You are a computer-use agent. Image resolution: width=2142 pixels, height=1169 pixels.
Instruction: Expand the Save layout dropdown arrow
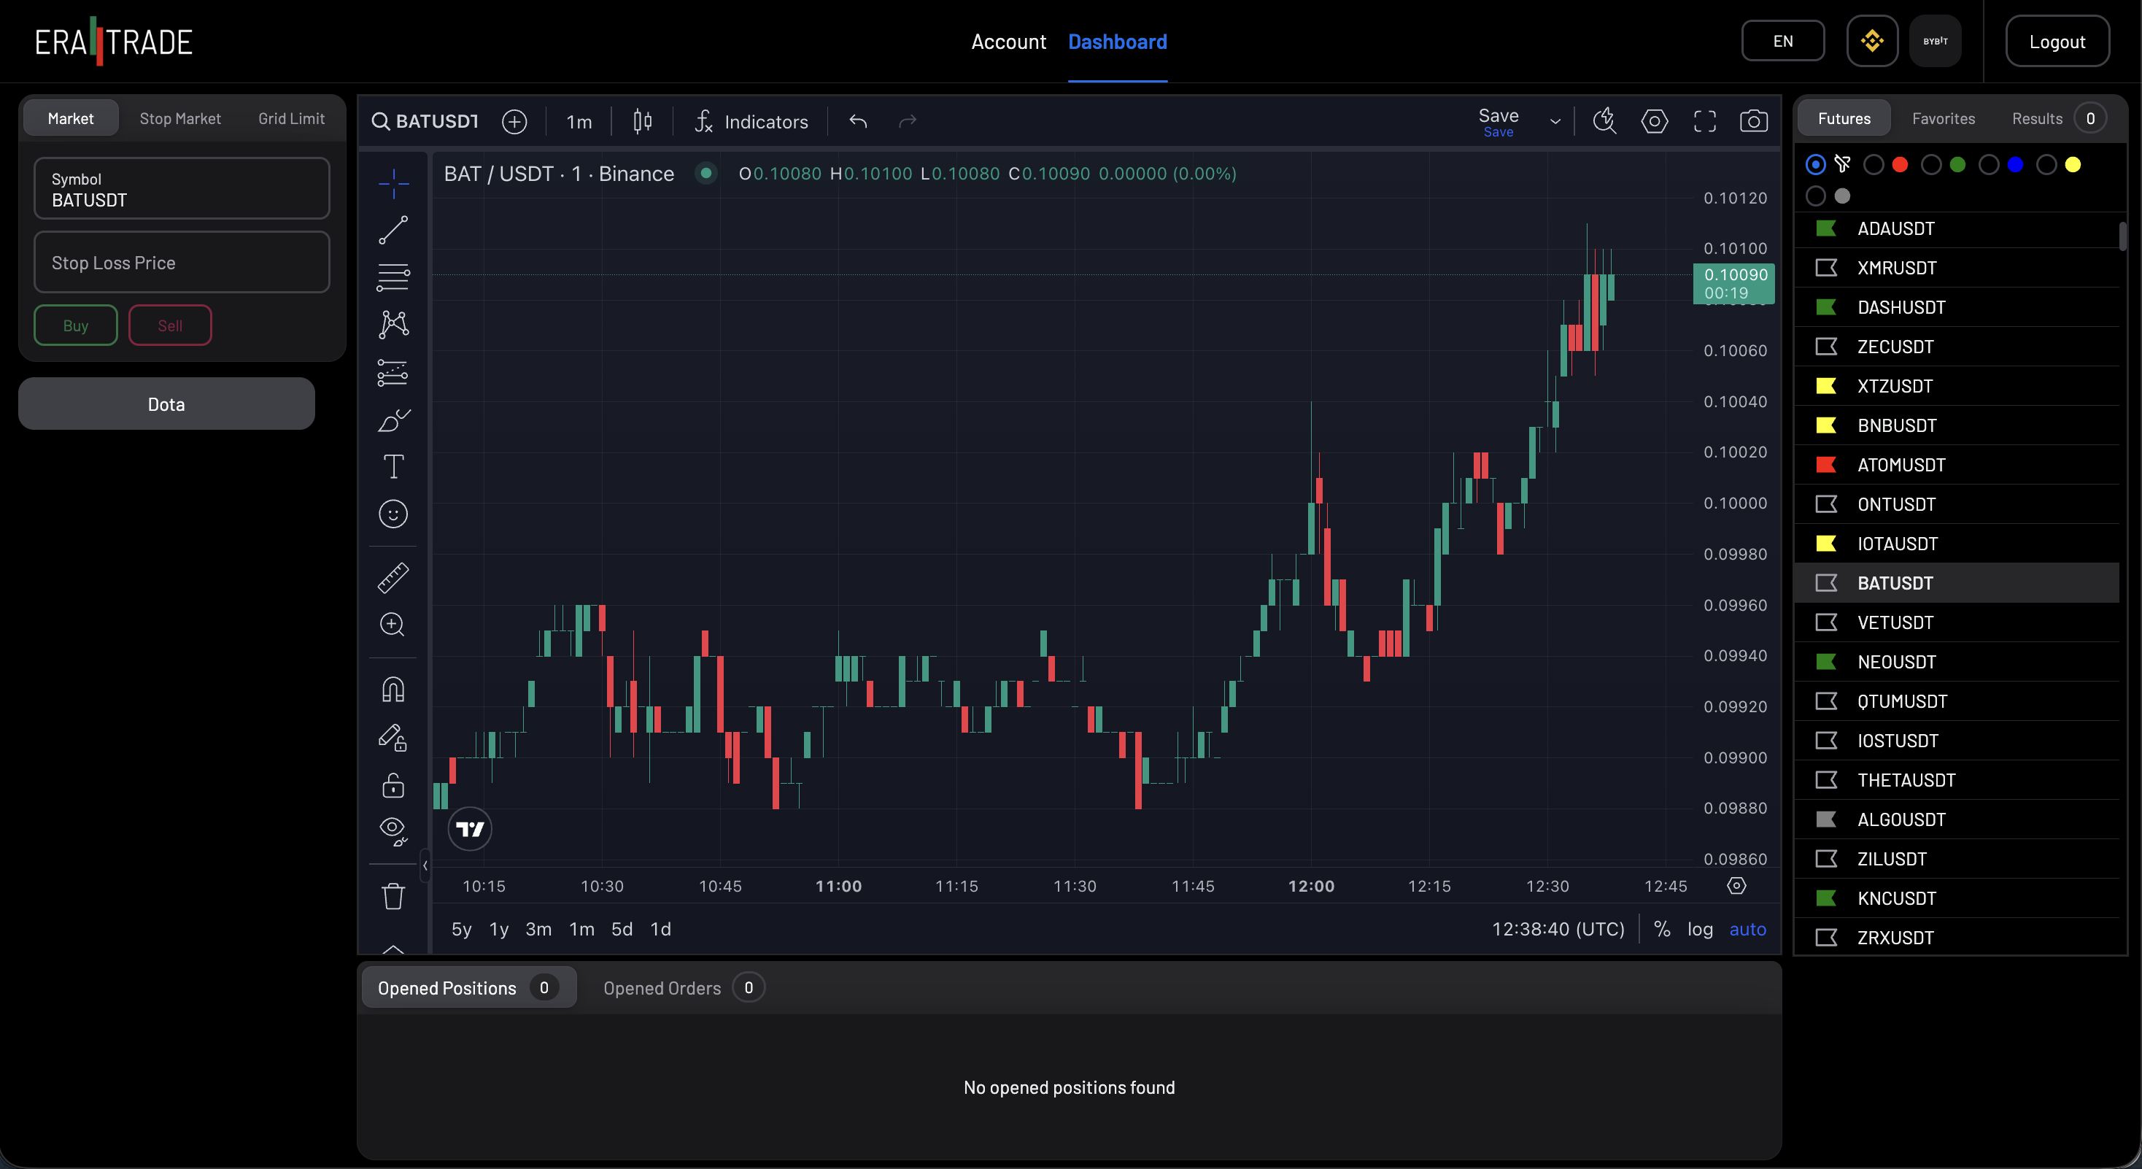click(x=1555, y=121)
